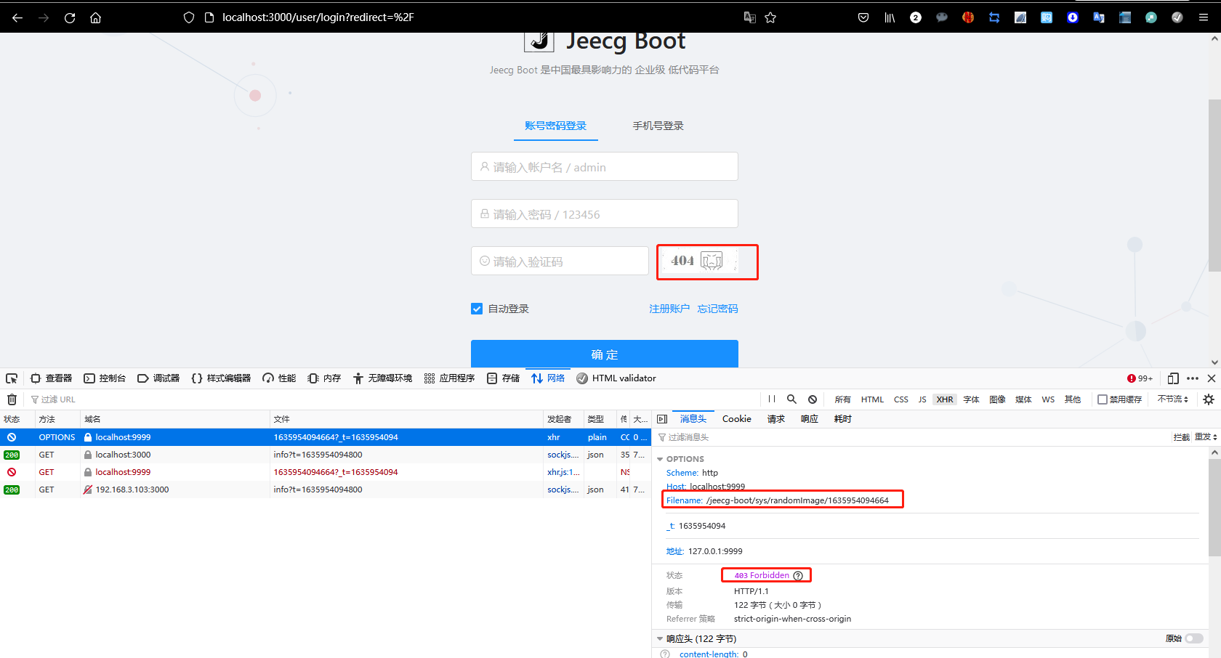This screenshot has height=658, width=1221.
Task: Reload the current page
Action: tap(70, 18)
